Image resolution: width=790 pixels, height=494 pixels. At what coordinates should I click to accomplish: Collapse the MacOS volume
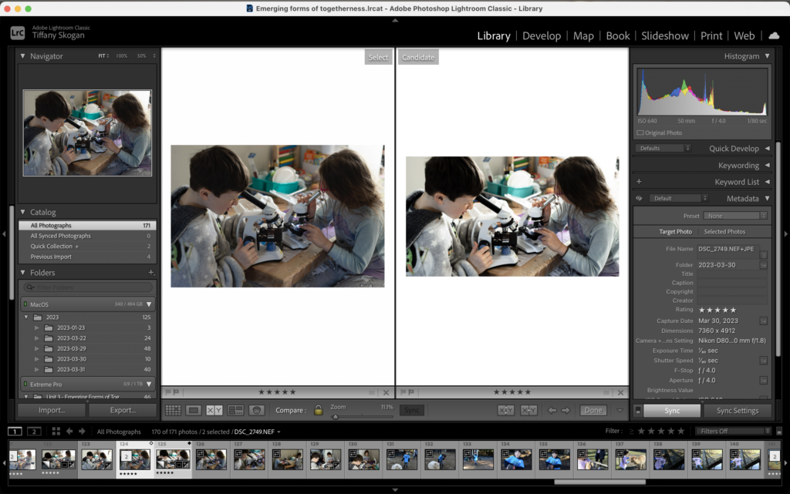[x=149, y=304]
